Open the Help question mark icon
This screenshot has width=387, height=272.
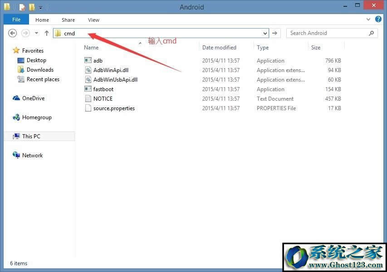[x=377, y=20]
